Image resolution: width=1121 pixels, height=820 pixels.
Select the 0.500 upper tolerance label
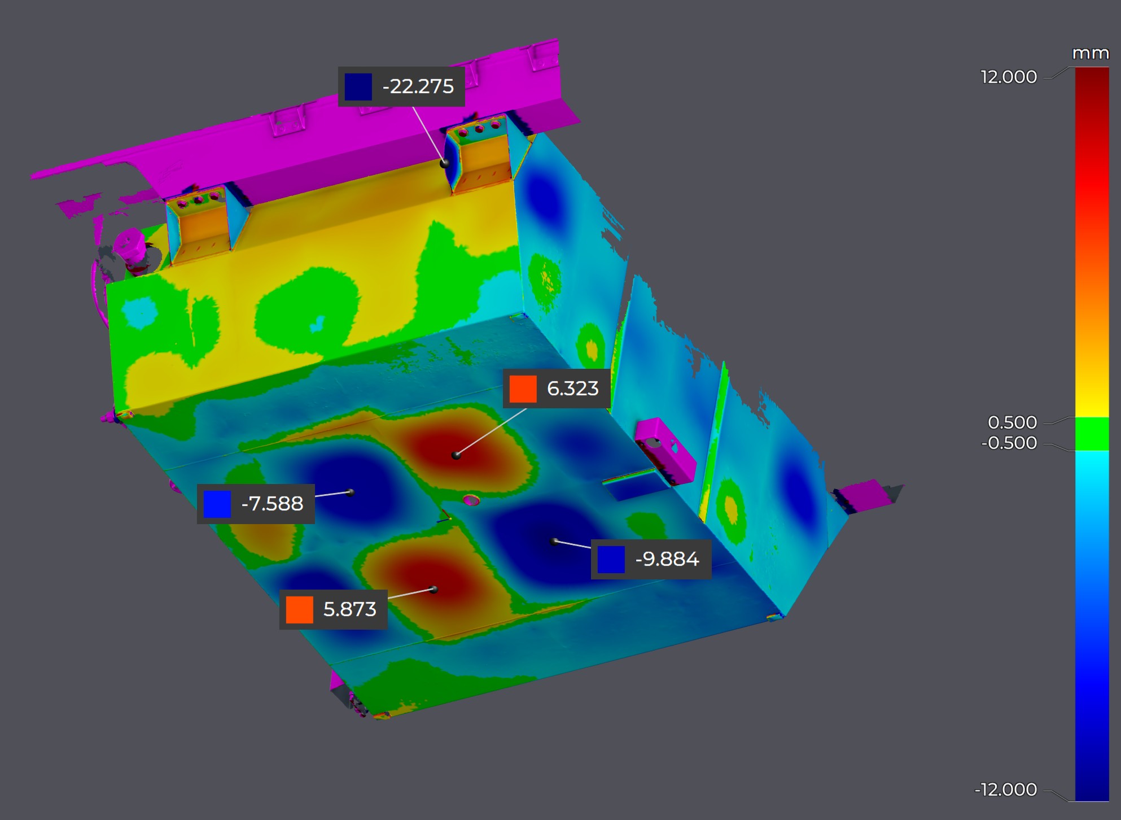point(1012,422)
